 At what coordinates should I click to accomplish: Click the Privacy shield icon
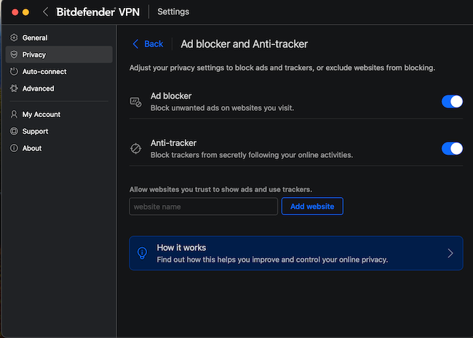coord(14,55)
